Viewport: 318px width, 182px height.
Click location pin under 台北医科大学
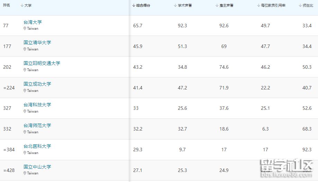pyautogui.click(x=25, y=153)
